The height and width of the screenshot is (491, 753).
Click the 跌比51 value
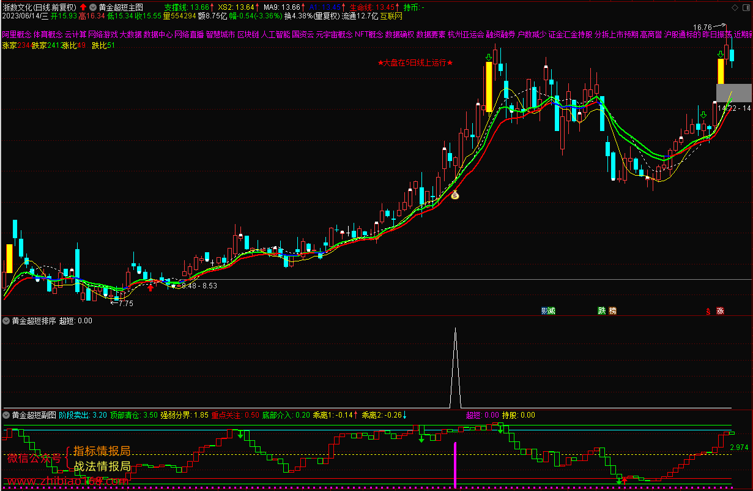click(x=103, y=46)
